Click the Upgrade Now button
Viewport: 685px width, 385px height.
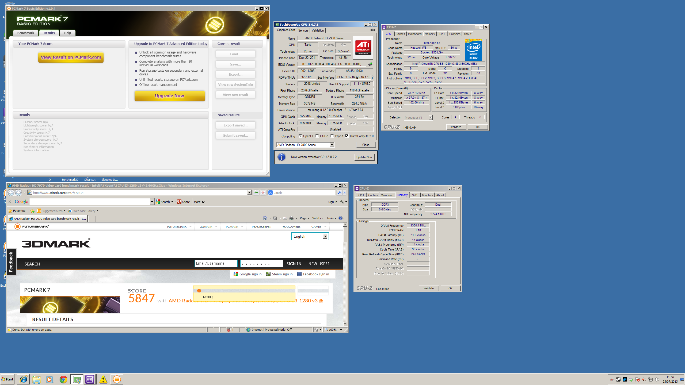(x=169, y=95)
